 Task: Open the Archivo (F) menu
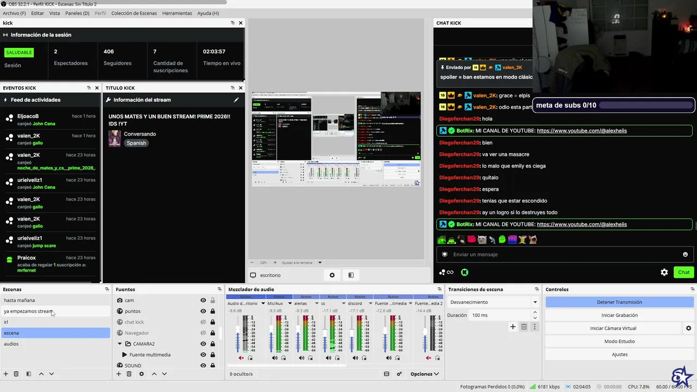[14, 13]
